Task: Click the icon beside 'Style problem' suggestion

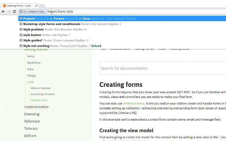Action: tap(21, 30)
